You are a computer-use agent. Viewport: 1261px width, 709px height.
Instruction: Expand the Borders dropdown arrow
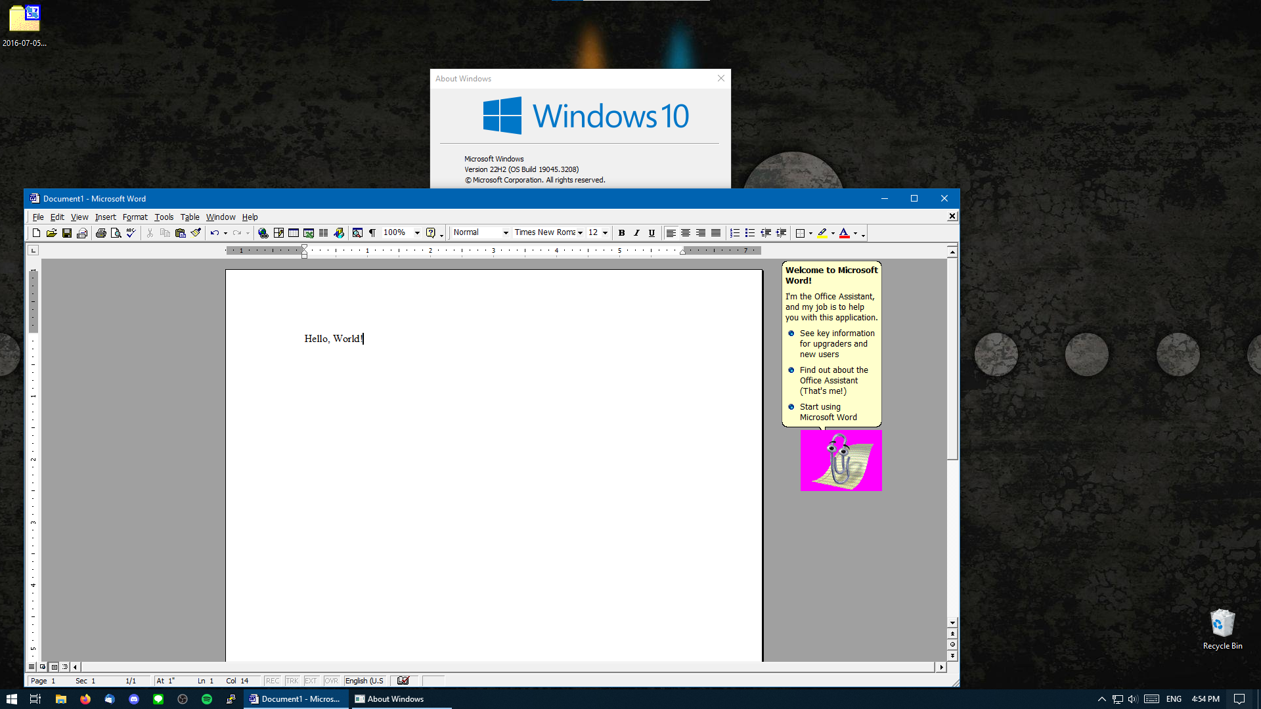click(811, 233)
